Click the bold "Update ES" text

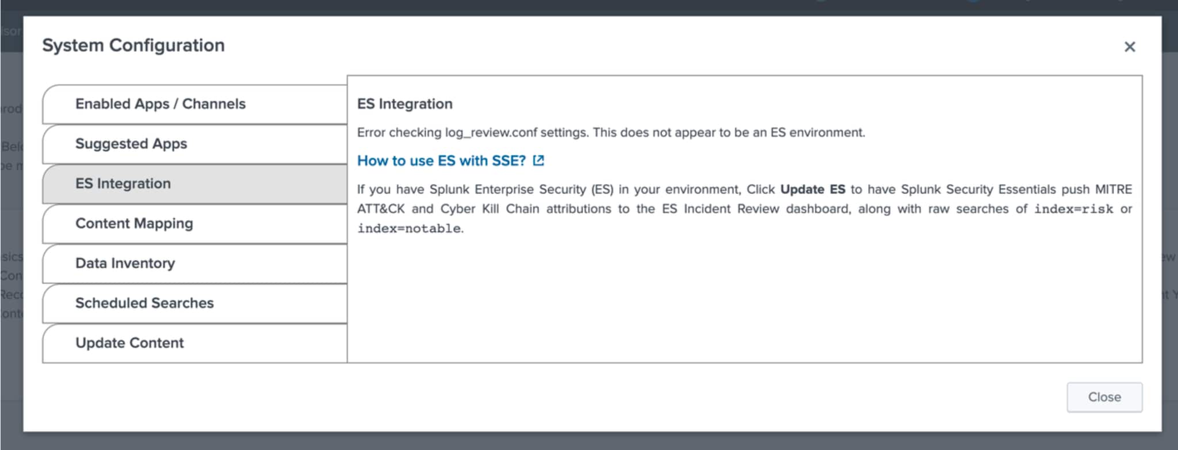(x=812, y=190)
